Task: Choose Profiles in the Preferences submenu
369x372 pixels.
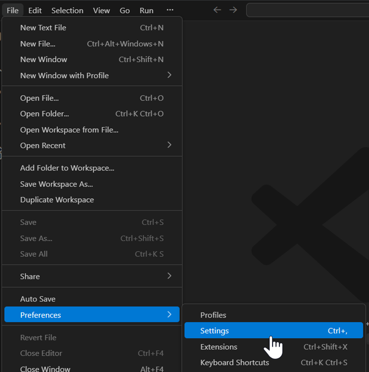Action: tap(213, 315)
